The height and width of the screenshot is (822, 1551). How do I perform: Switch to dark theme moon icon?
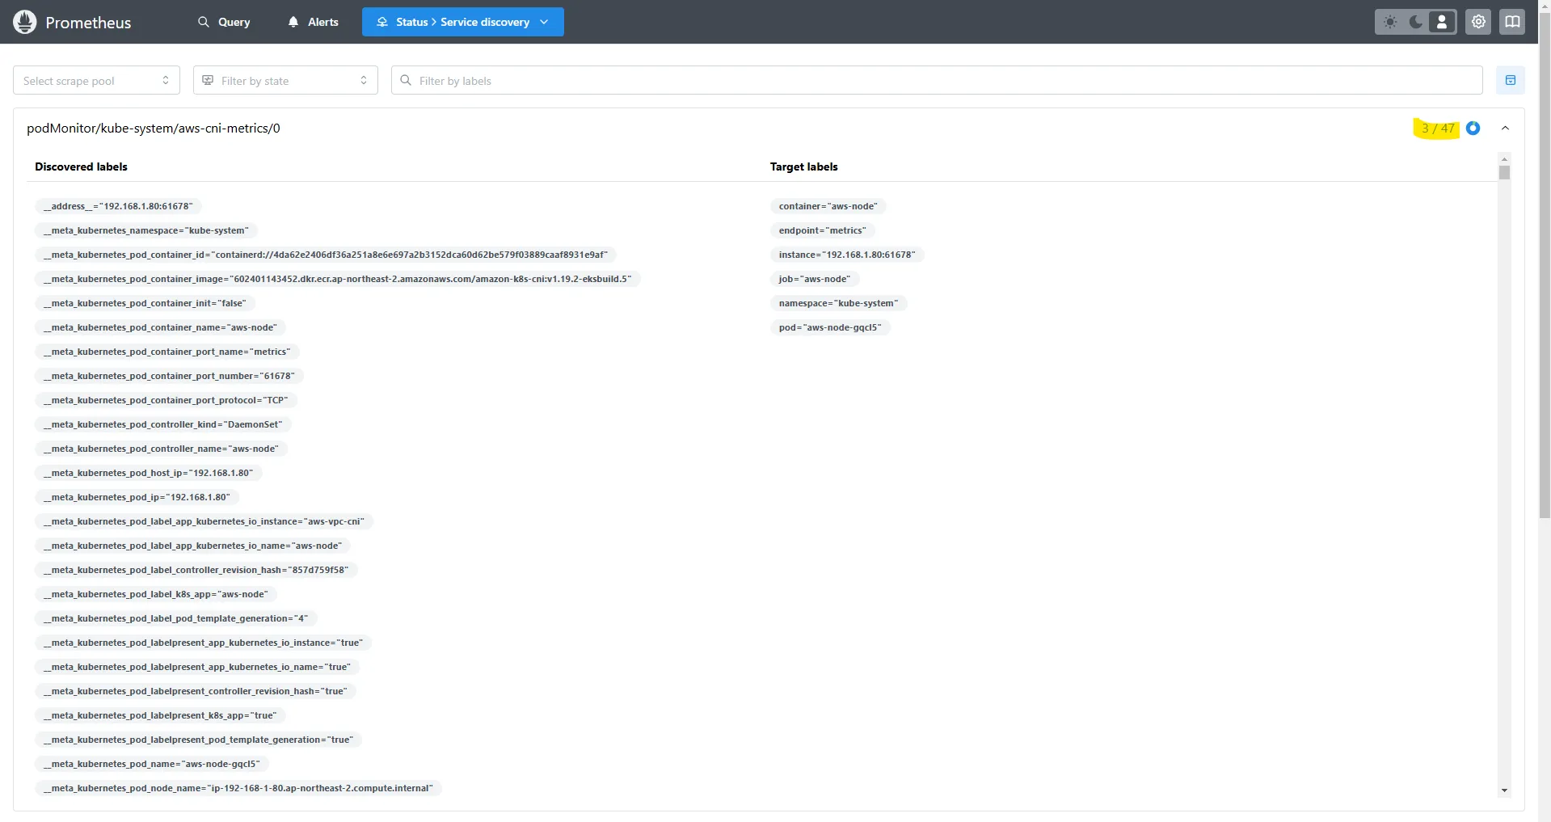tap(1416, 22)
